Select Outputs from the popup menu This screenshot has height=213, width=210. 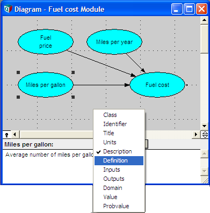(x=119, y=179)
